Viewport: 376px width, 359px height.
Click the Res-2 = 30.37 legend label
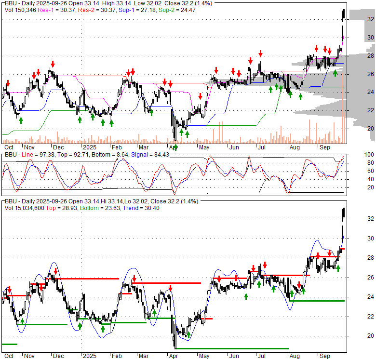[x=96, y=10]
